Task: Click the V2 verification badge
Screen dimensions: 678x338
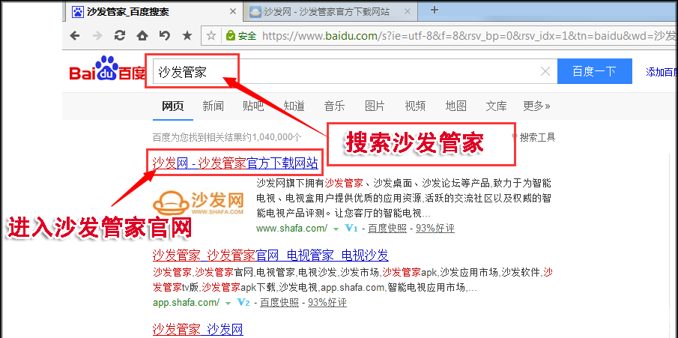Action: coord(243,303)
